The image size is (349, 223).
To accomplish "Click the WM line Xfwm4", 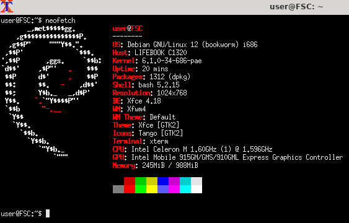I will pyautogui.click(x=130, y=109).
